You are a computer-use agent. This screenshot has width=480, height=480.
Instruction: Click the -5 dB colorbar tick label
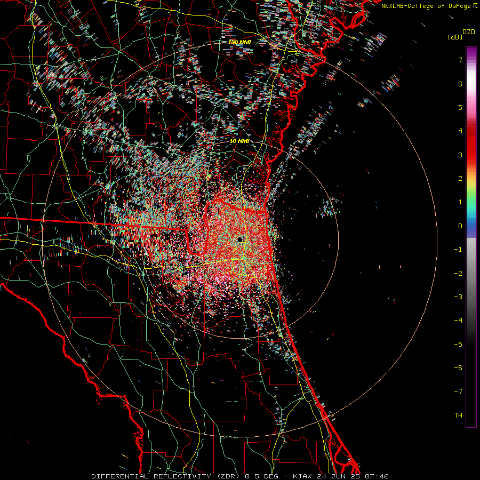click(458, 345)
